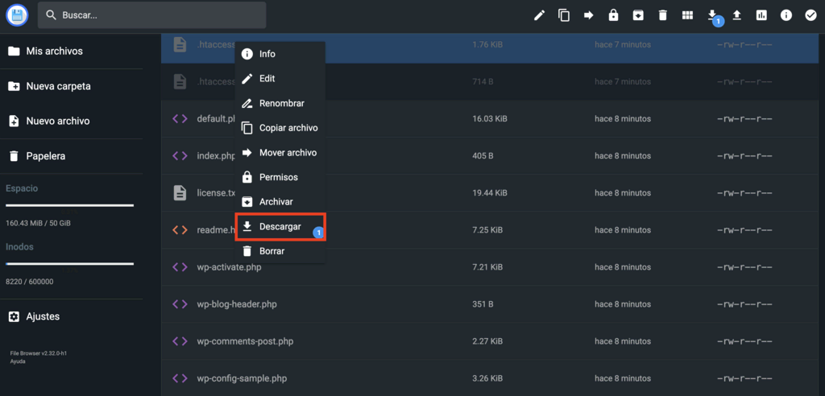Viewport: 825px width, 396px height.
Task: Select Renombrar in the context menu
Action: (x=280, y=104)
